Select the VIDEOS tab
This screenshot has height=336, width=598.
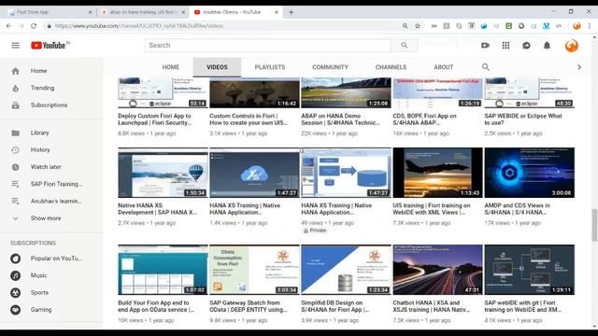coord(217,67)
